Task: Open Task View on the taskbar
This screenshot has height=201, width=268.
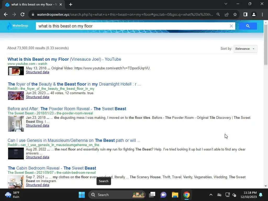Action: [x=152, y=195]
